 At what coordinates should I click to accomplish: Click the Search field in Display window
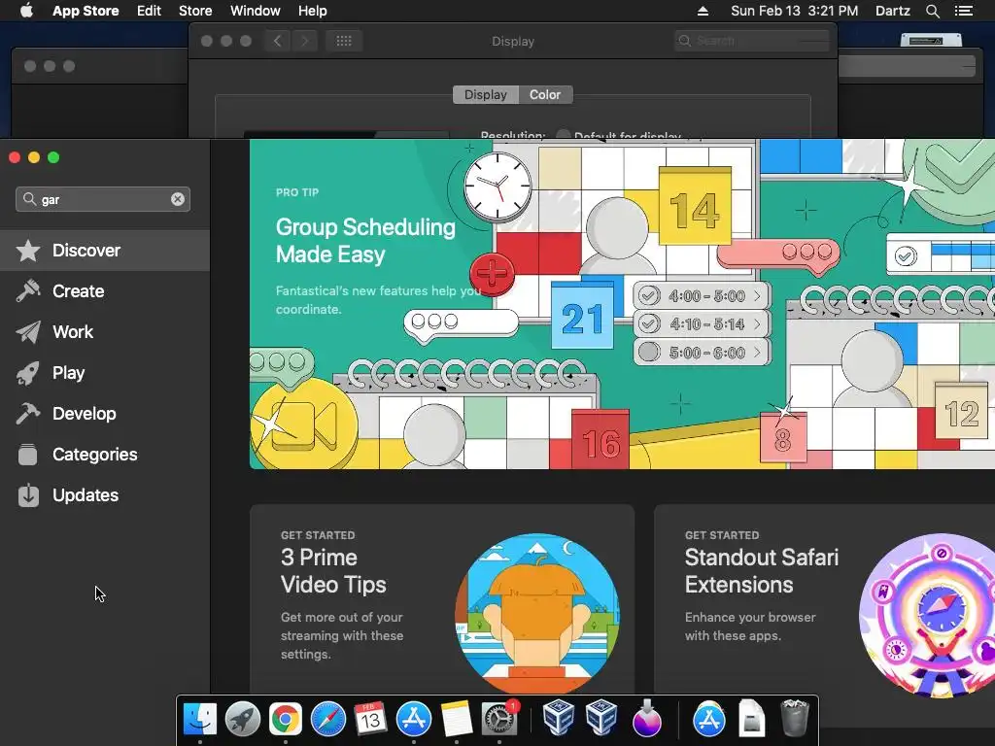pyautogui.click(x=752, y=41)
